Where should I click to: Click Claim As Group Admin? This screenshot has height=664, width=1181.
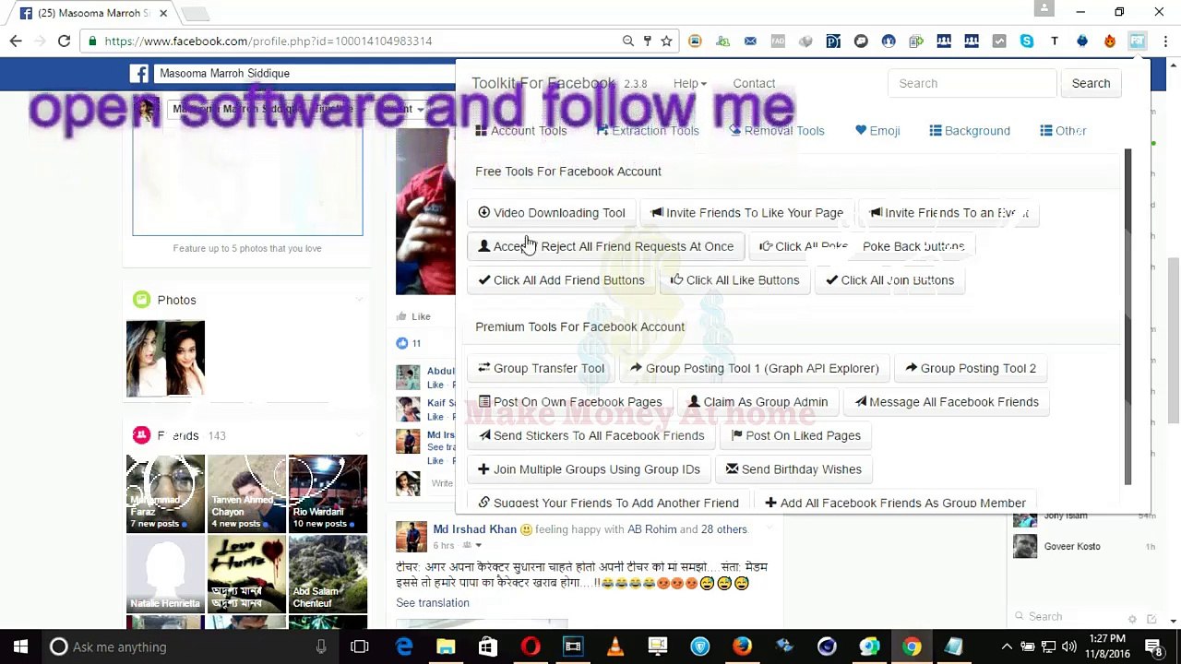coord(758,402)
